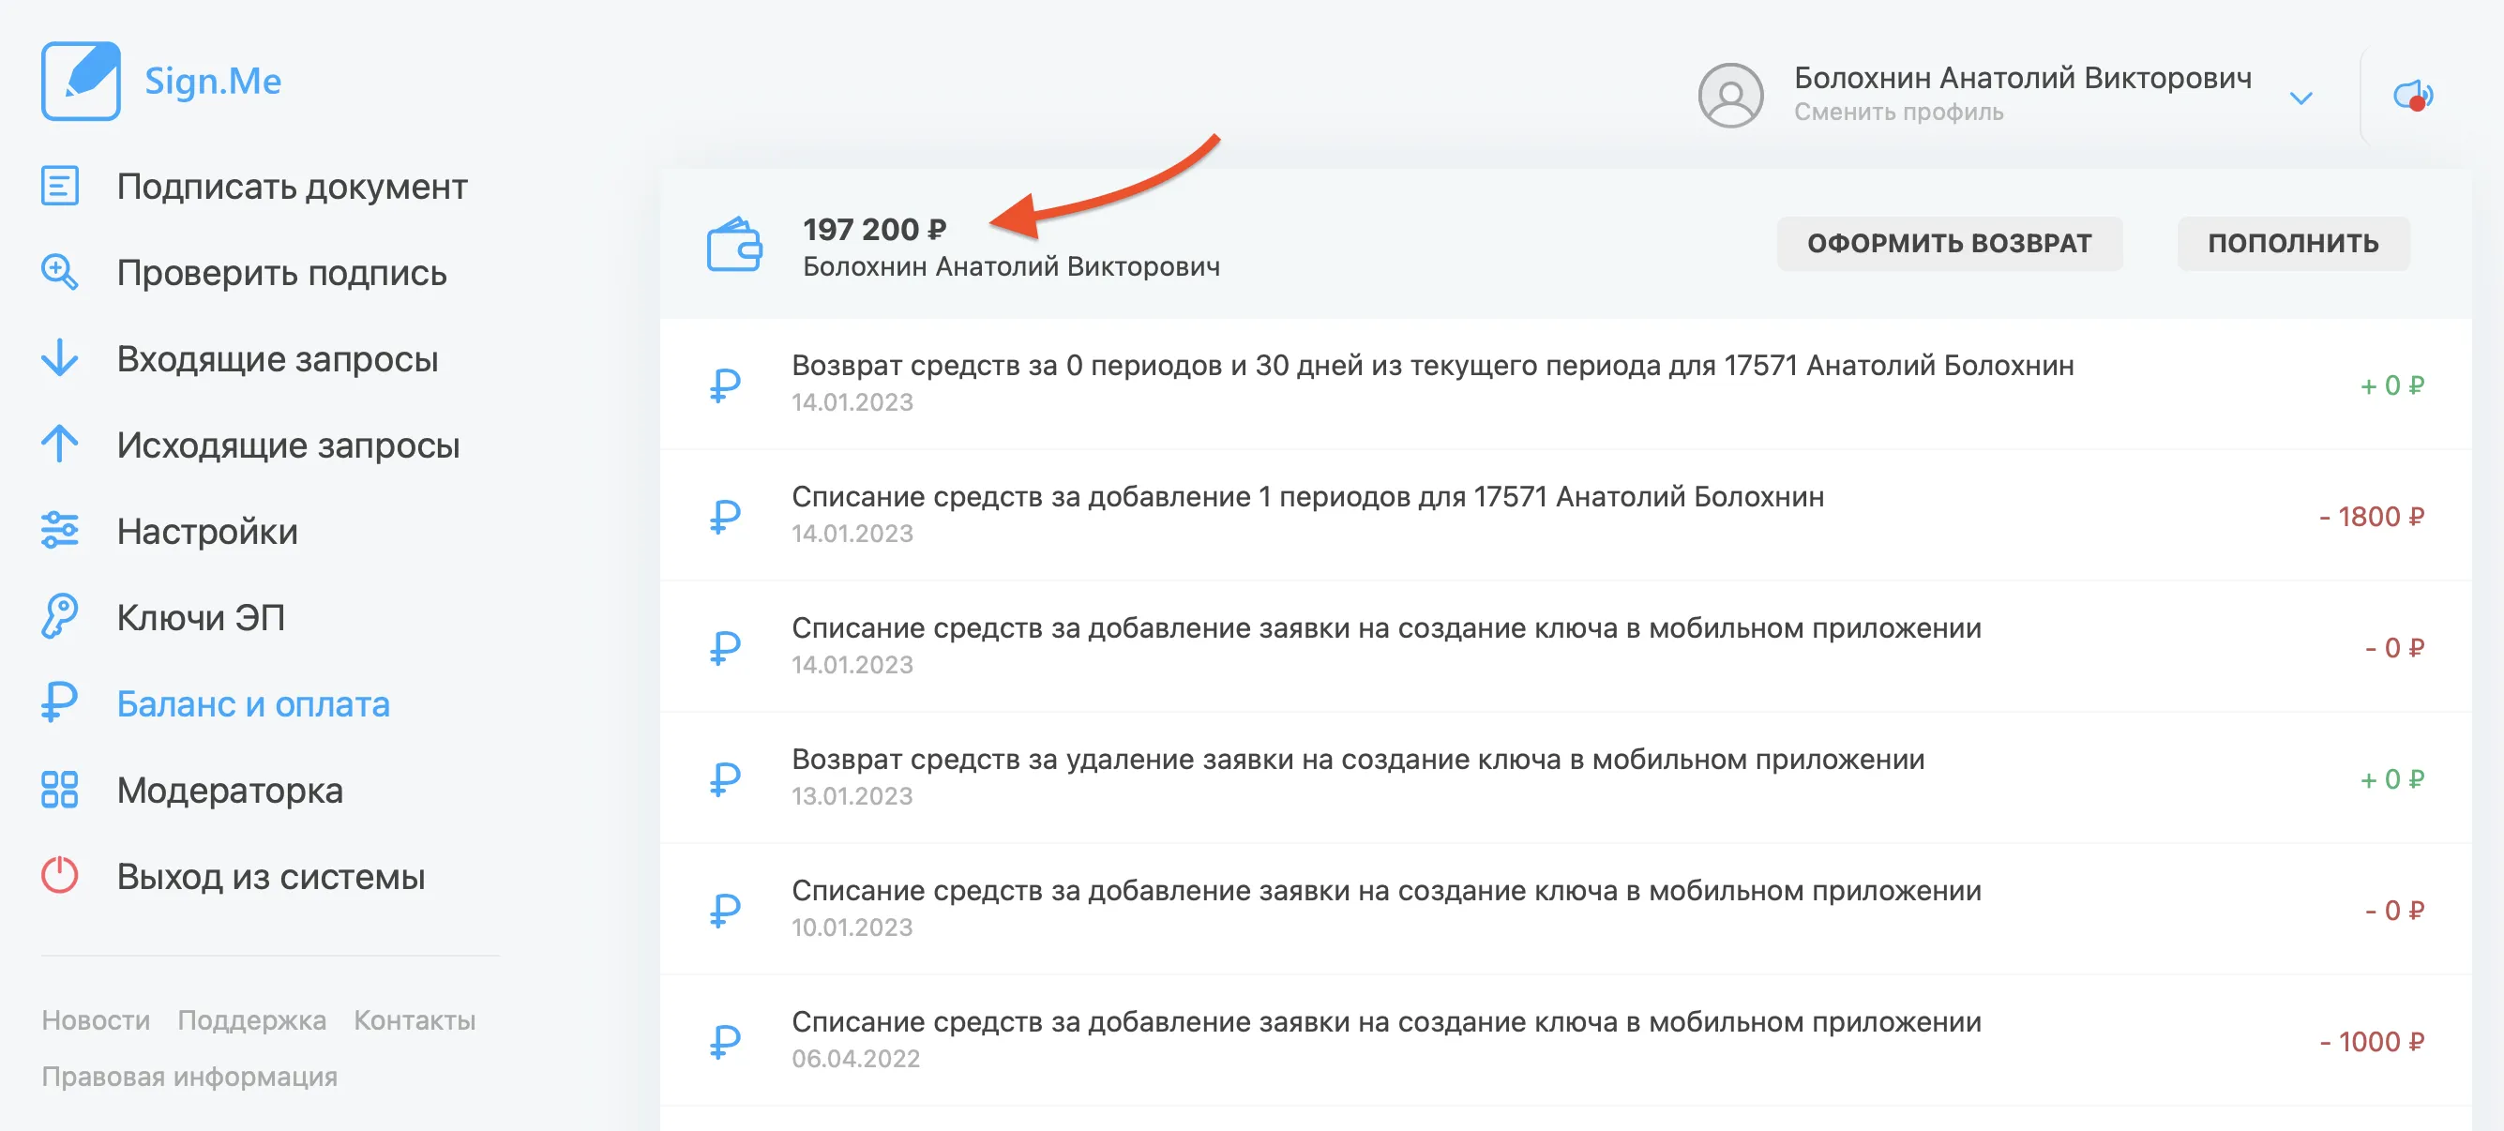Image resolution: width=2504 pixels, height=1131 pixels.
Task: Click the ruble icon of the 30 дней refund row
Action: click(x=724, y=385)
